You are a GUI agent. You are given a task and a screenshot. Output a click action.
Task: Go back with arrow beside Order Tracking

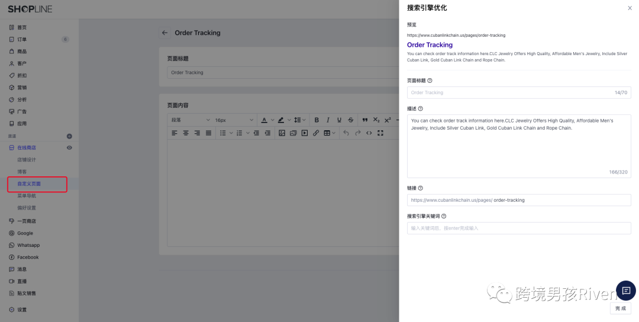point(164,33)
